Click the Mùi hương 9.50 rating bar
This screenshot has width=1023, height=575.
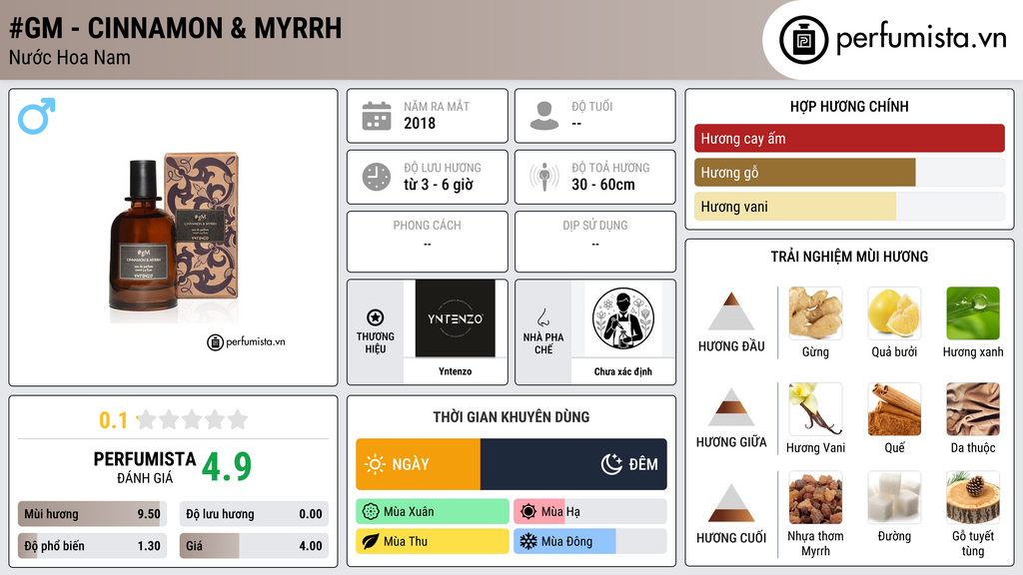click(92, 514)
